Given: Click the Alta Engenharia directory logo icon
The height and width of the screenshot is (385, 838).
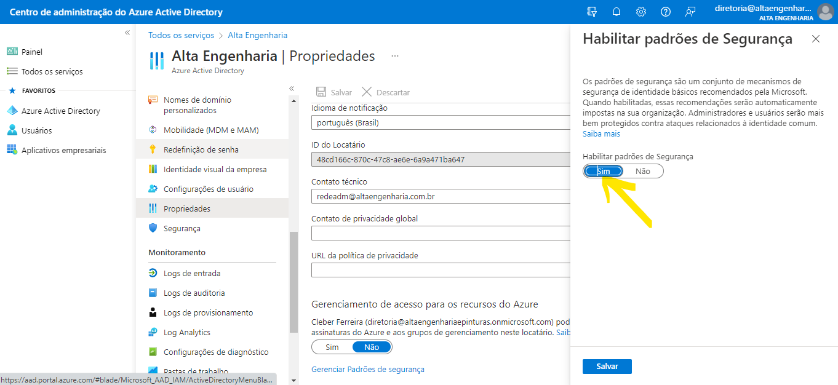Looking at the screenshot, I should [157, 61].
